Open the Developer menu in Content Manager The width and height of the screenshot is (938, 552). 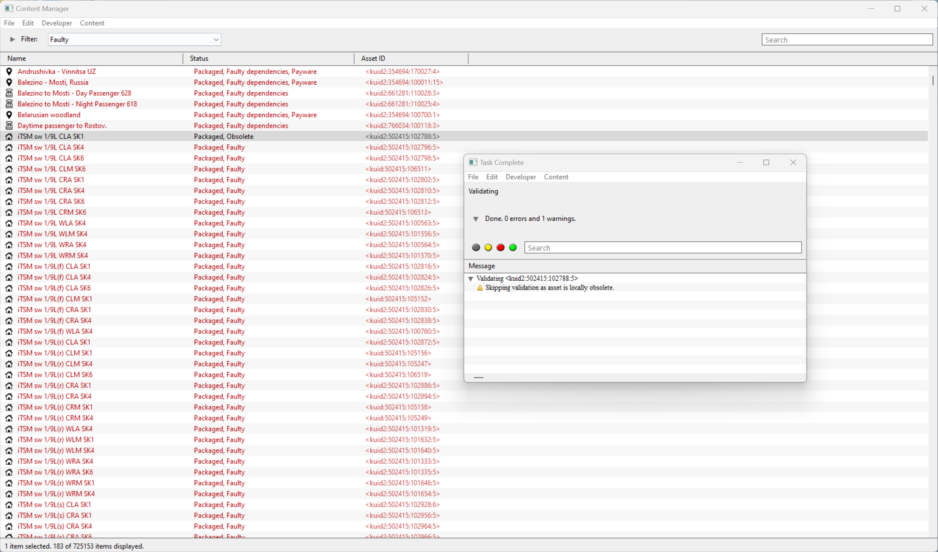point(57,23)
